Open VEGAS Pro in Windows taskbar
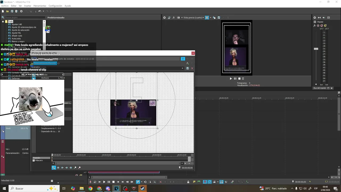Screen dimensions: 341x192 [116, 189]
